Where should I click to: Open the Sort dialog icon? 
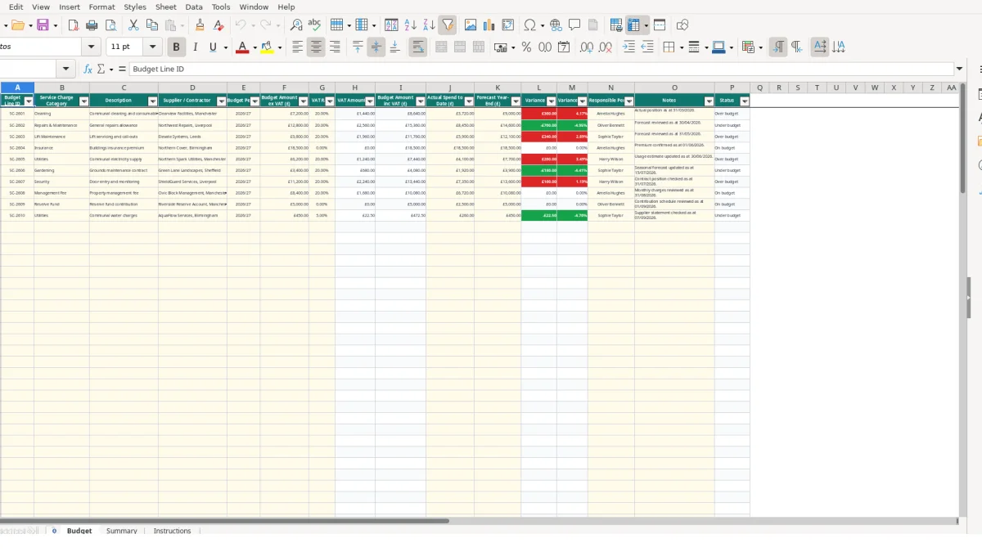point(391,25)
